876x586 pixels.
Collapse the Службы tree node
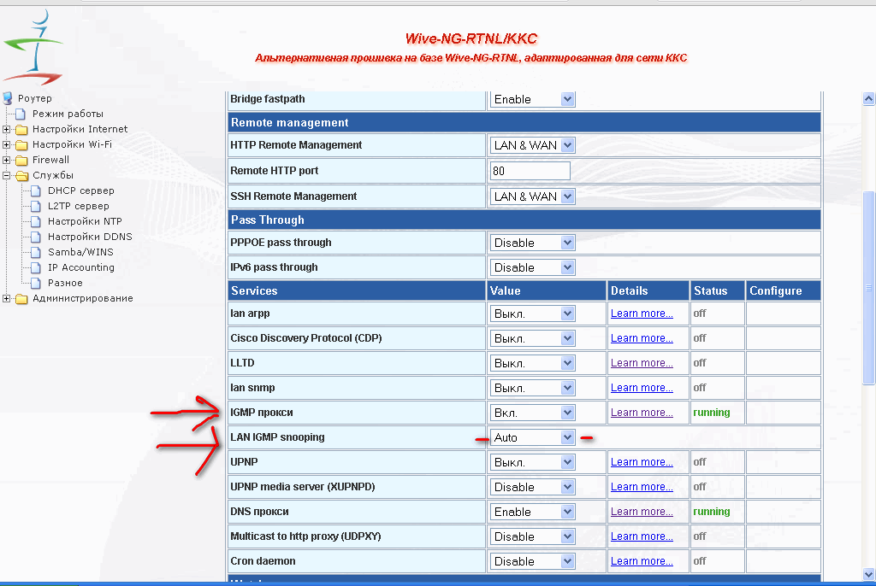(7, 175)
